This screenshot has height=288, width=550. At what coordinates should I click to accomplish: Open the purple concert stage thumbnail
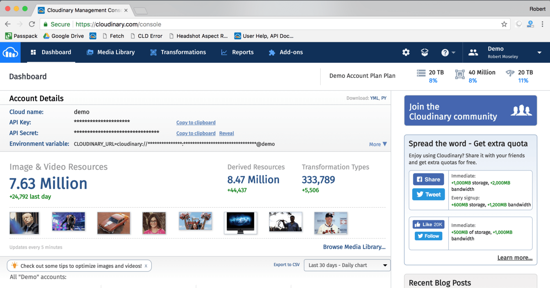68,221
